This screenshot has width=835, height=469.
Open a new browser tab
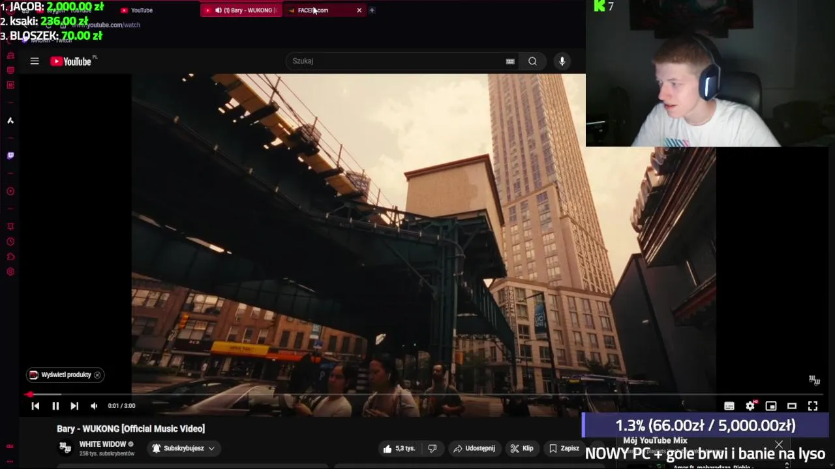pos(372,10)
